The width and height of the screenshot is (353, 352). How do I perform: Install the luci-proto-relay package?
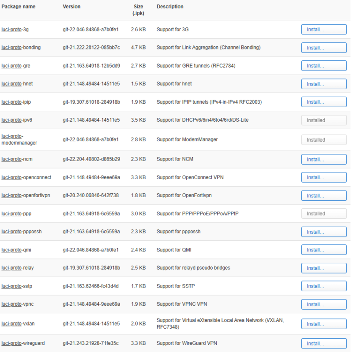click(323, 268)
